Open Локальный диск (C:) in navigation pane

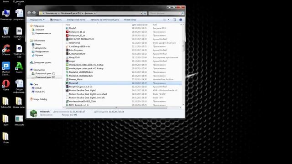(x=43, y=73)
